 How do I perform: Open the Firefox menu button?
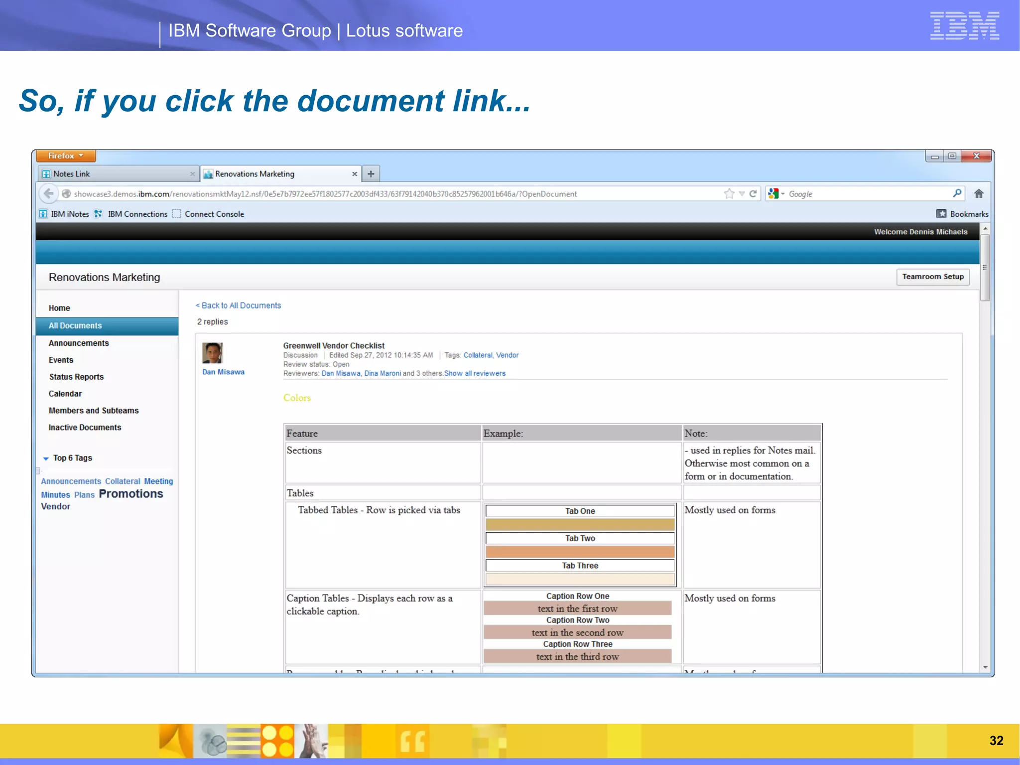(x=65, y=156)
